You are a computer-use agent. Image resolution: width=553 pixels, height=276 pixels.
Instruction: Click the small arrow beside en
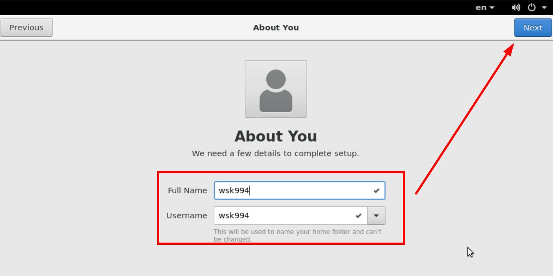(x=492, y=8)
